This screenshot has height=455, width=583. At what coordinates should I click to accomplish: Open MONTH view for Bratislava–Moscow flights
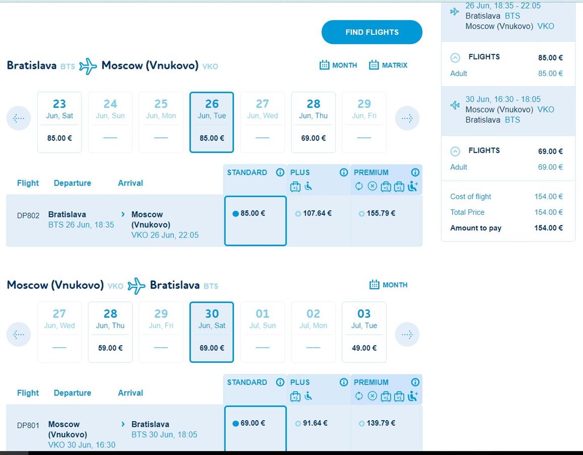click(338, 65)
